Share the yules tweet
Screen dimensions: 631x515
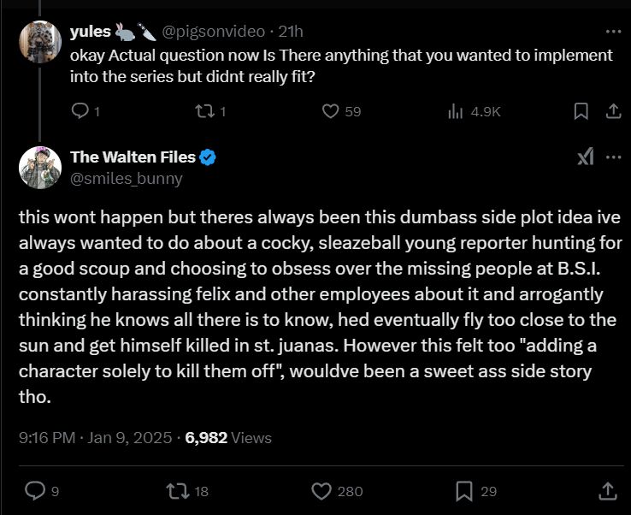pyautogui.click(x=612, y=111)
